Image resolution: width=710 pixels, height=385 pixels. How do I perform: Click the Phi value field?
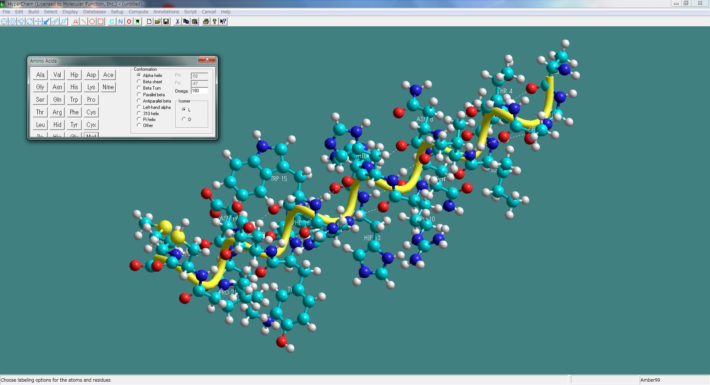[x=199, y=76]
